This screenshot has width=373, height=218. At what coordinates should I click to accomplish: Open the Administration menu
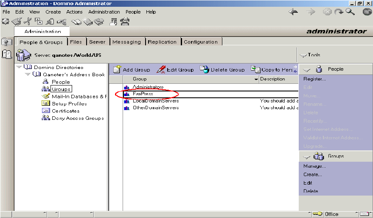click(104, 12)
